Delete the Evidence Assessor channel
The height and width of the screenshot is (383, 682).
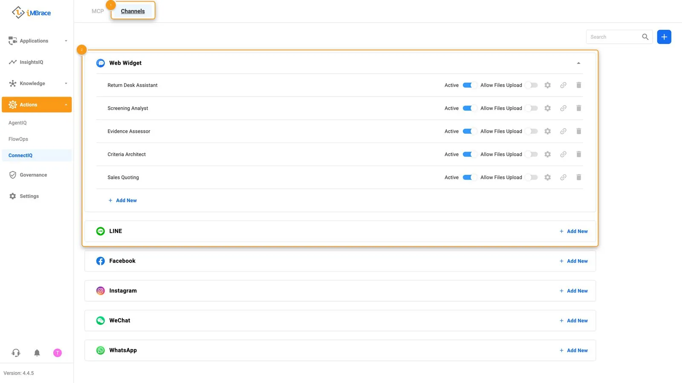579,131
